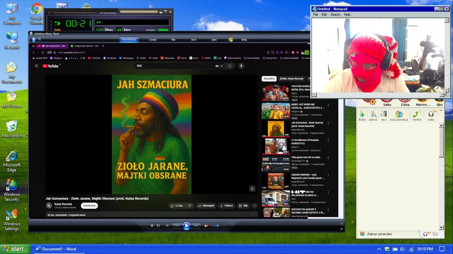Screen dimensions: 453x254
Task: Toggle the speaker sound icon in Gadu-Gadu status bar
Action: (435, 234)
